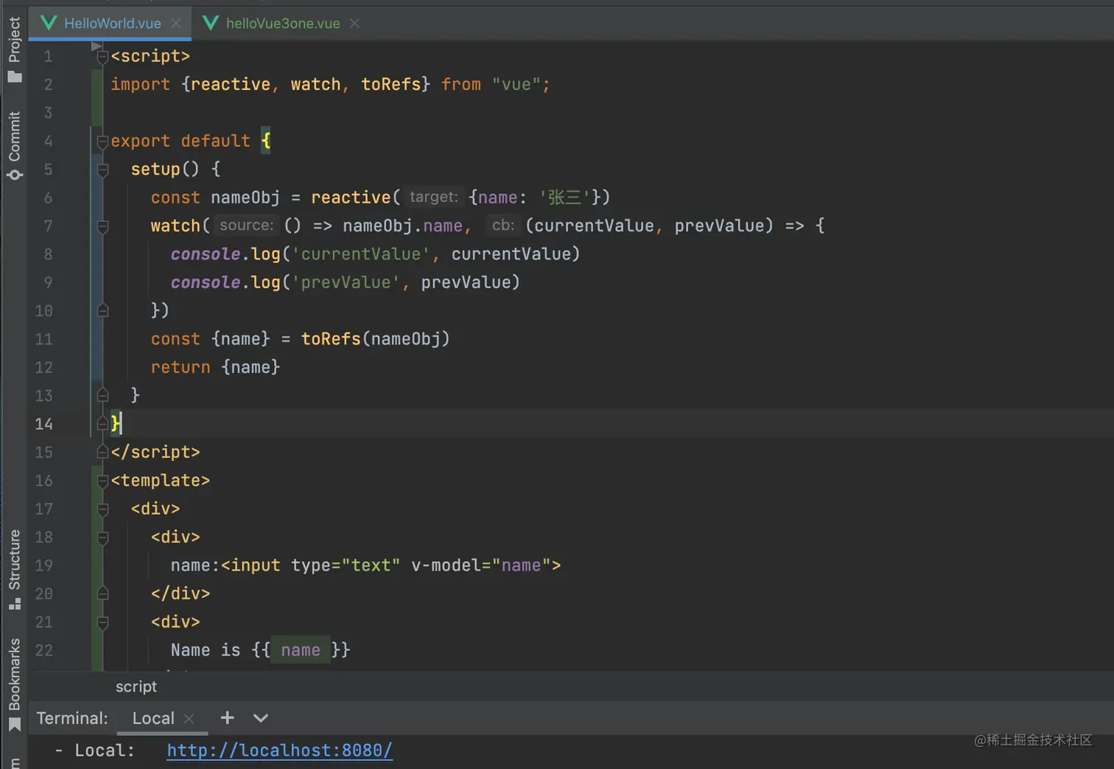
Task: Click the "vue" module string
Action: pos(516,85)
